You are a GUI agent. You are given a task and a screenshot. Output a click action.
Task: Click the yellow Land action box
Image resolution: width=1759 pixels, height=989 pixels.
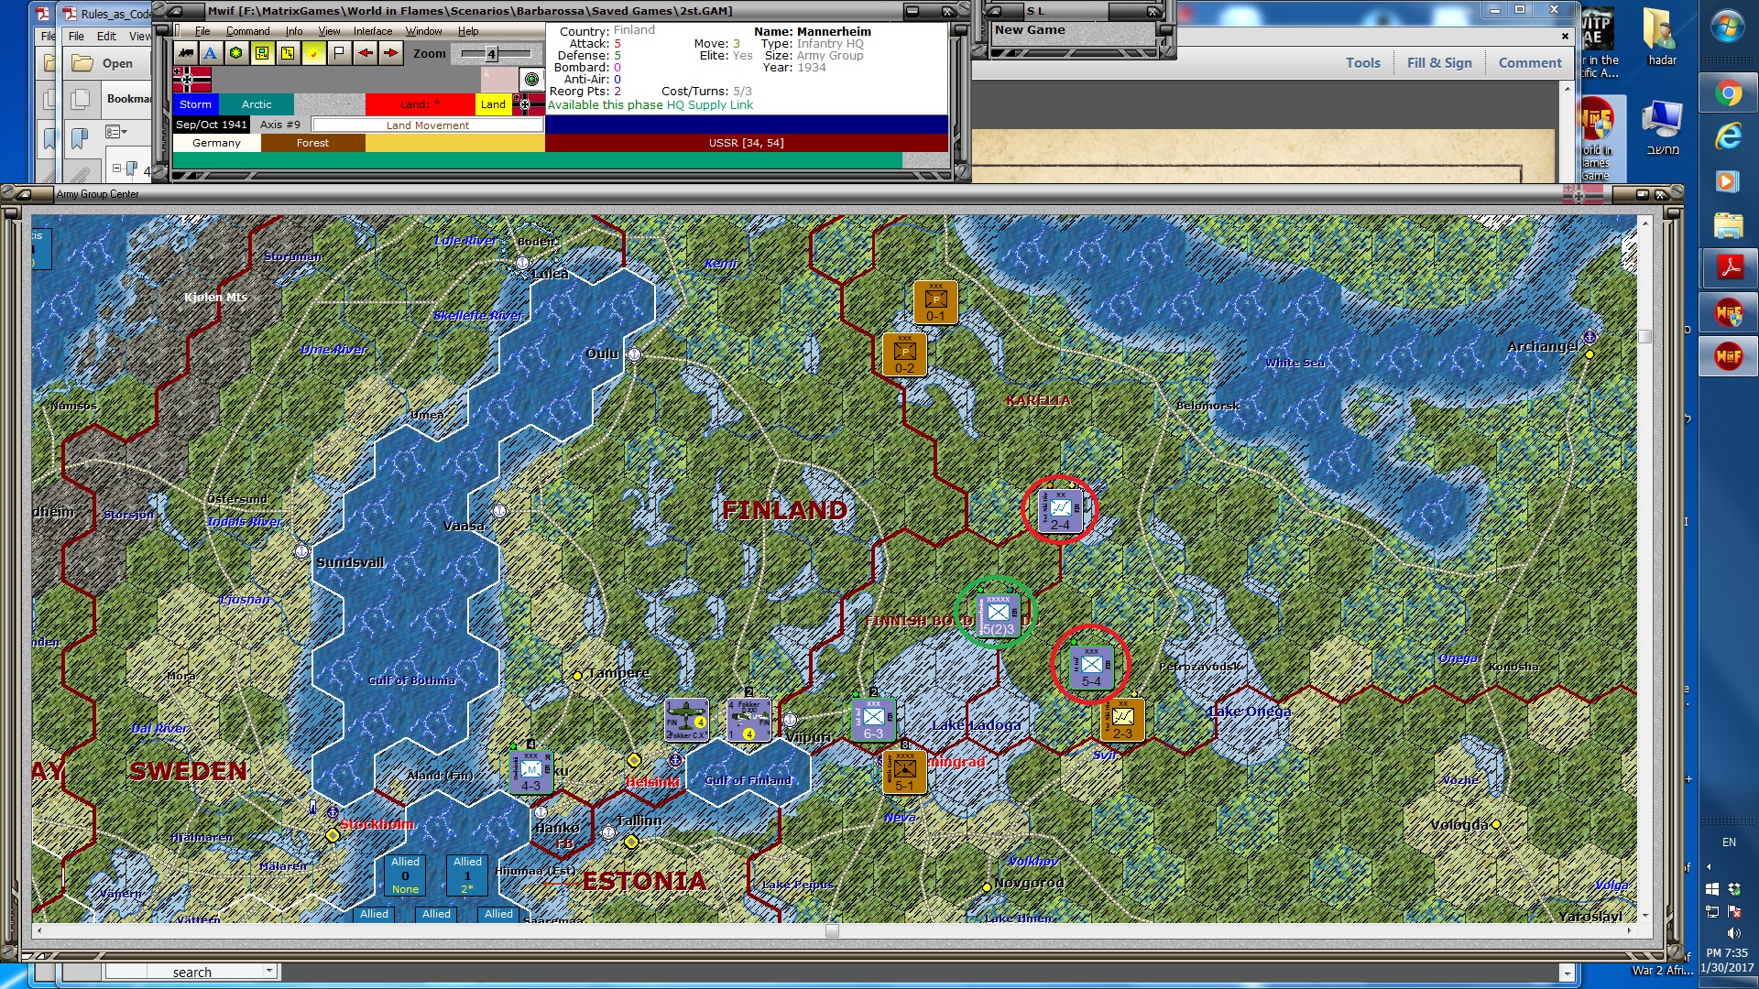pos(493,104)
